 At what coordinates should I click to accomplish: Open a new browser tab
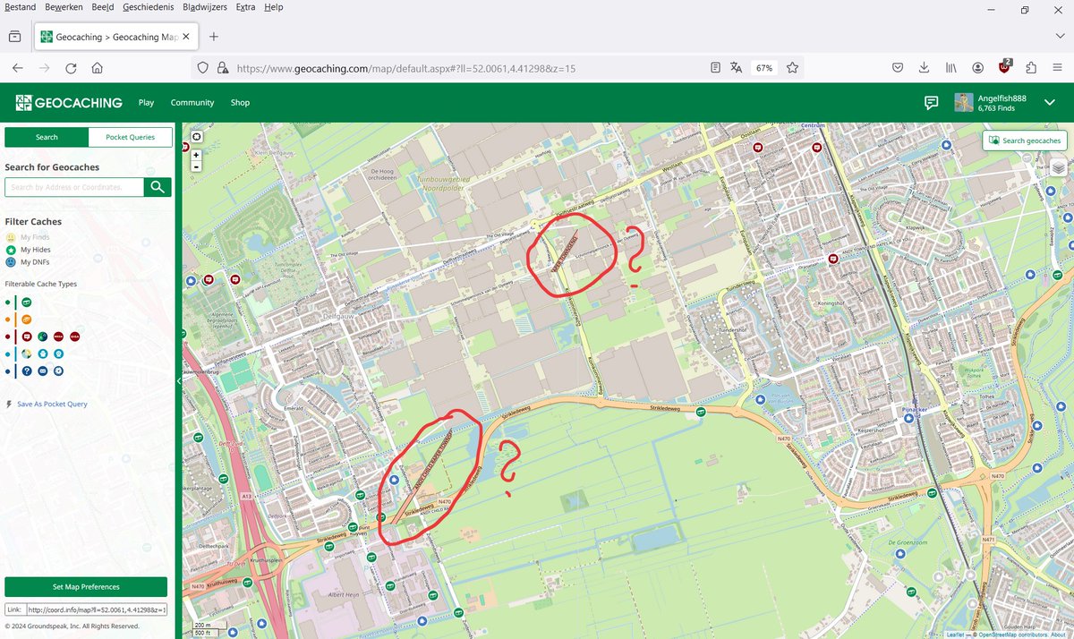214,38
